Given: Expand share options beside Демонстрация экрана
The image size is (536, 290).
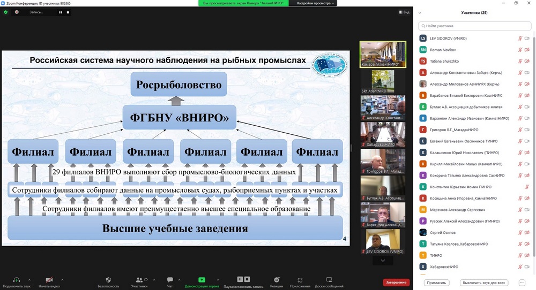Looking at the screenshot, I should [218, 280].
